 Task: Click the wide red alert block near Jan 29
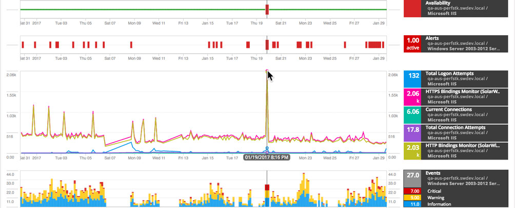pyautogui.click(x=374, y=45)
